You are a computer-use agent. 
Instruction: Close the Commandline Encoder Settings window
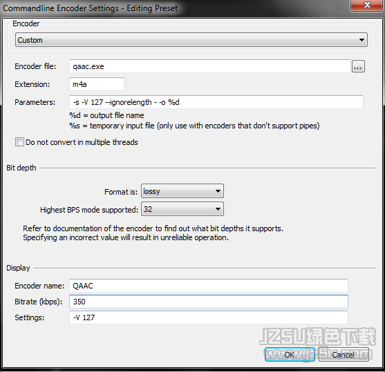tap(367, 5)
